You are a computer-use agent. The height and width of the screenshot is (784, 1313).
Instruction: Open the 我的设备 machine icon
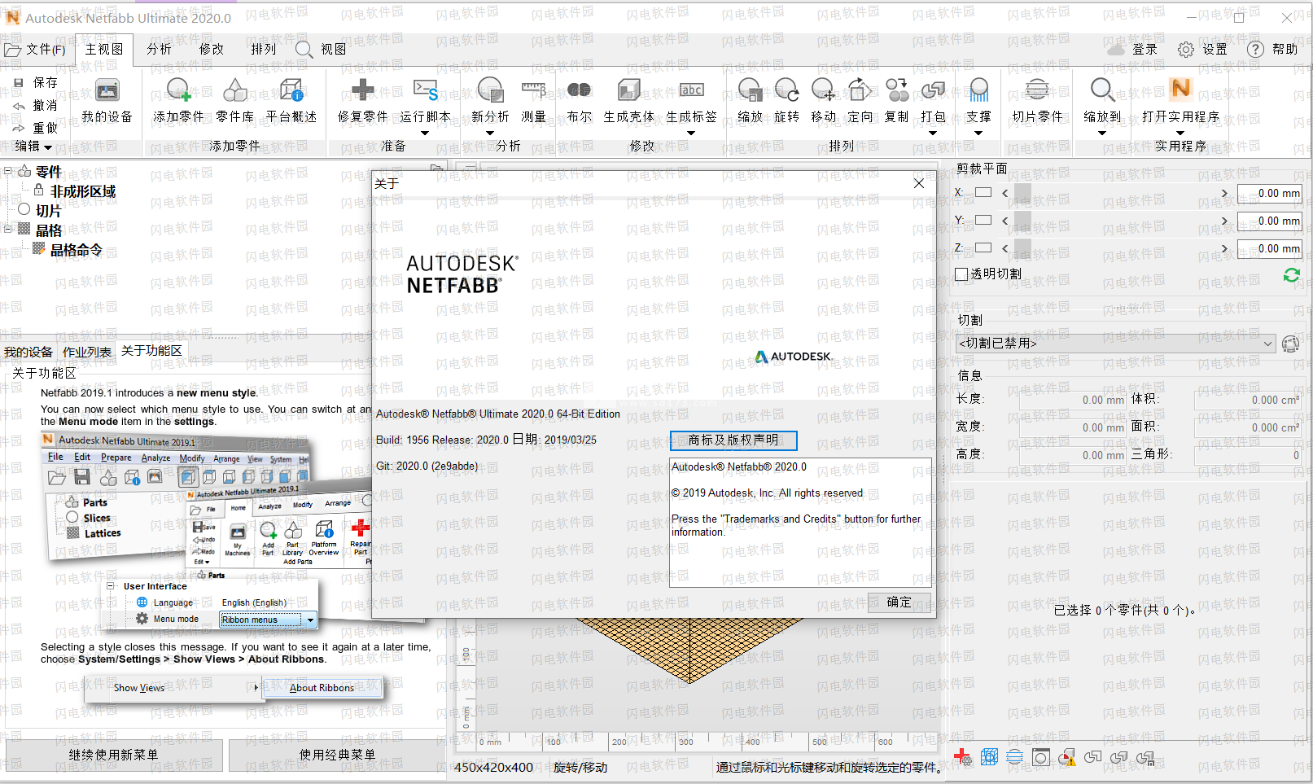point(107,90)
